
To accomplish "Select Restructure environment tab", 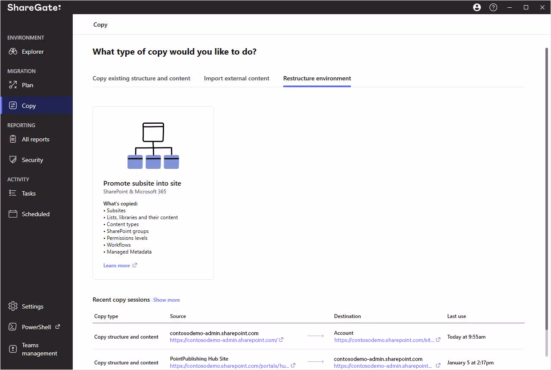I will pyautogui.click(x=317, y=78).
